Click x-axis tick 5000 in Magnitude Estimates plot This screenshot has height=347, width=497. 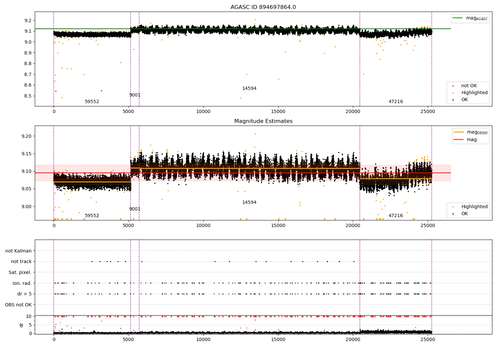point(128,226)
